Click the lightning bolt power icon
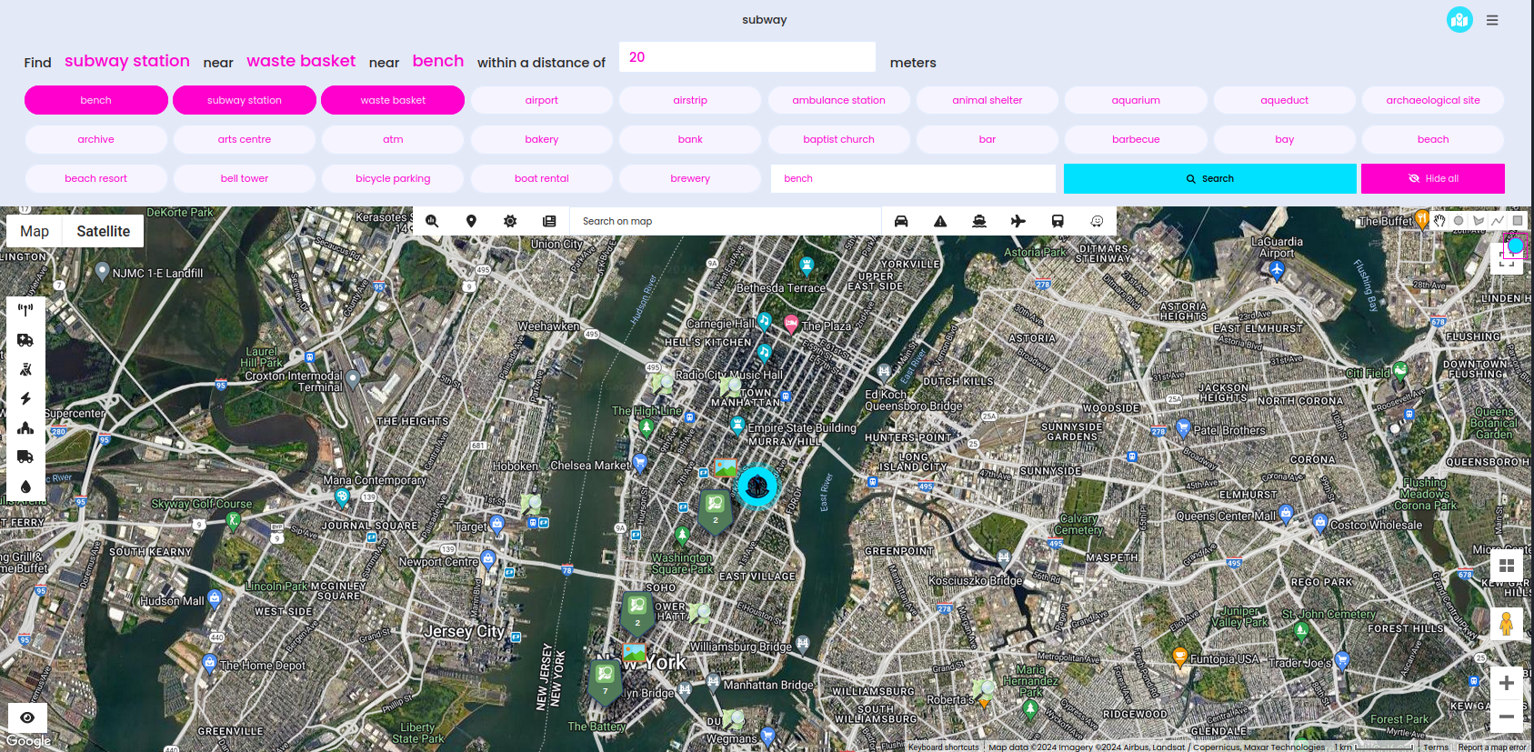1534x752 pixels. (x=25, y=398)
